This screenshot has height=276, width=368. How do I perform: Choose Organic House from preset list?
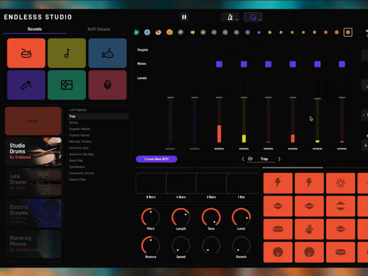click(80, 129)
